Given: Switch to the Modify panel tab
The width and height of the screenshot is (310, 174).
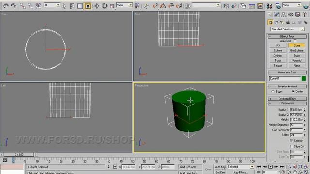Looking at the screenshot, I should [277, 14].
